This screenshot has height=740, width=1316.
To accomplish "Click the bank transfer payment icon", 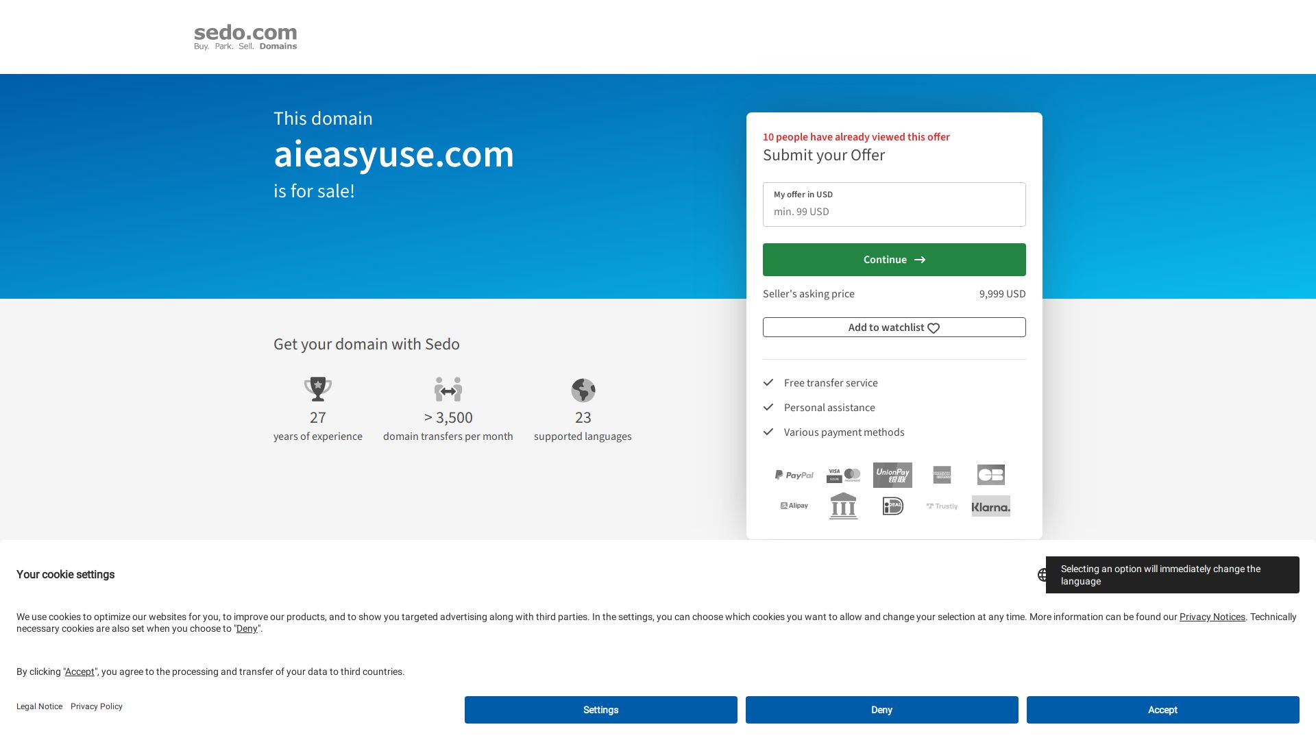I will [843, 506].
